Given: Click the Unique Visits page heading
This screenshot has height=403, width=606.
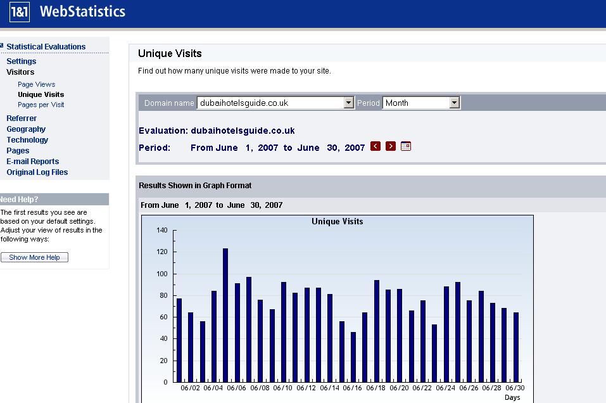Looking at the screenshot, I should (170, 53).
